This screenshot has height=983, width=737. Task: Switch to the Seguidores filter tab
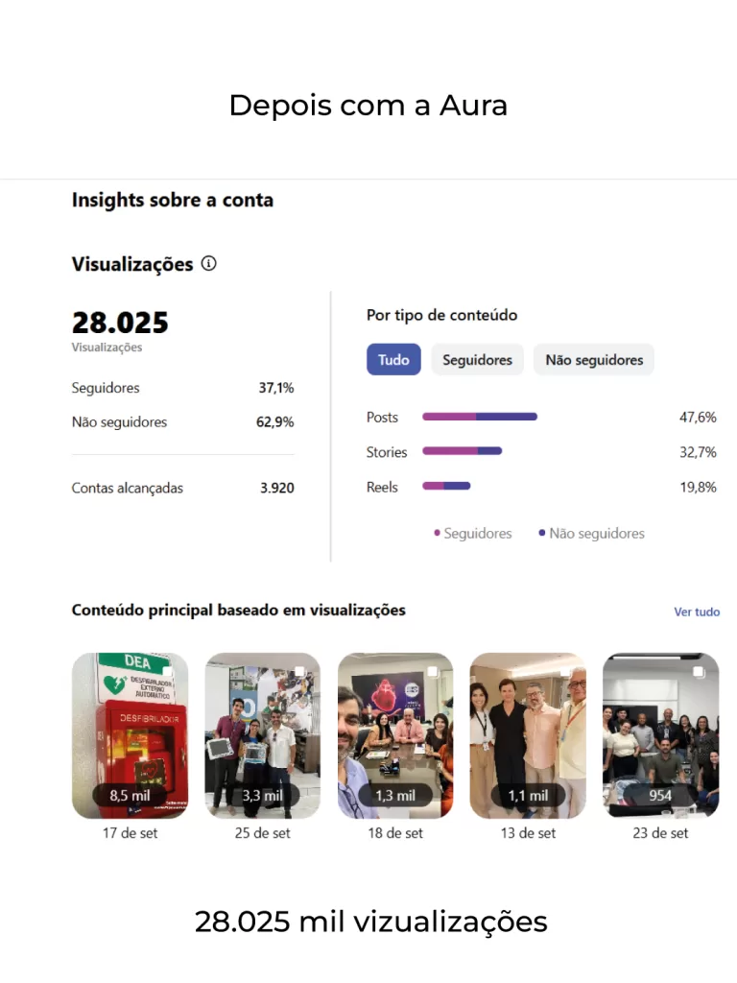point(477,360)
